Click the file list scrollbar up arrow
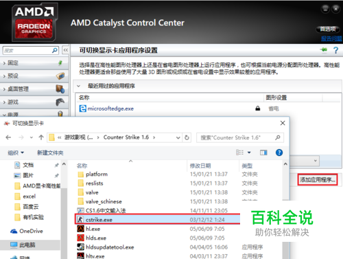Screen dimensions: 343x259 click(x=285, y=164)
